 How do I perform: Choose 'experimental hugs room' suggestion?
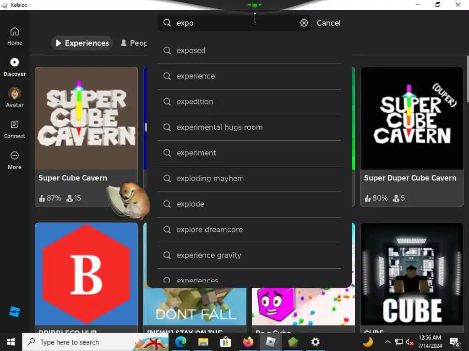[x=249, y=128]
